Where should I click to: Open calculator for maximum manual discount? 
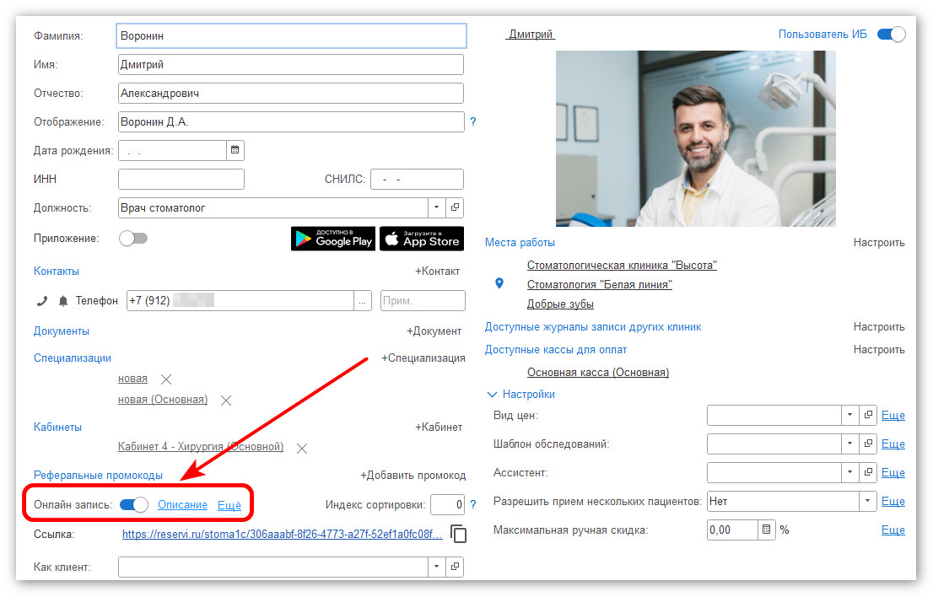click(767, 530)
